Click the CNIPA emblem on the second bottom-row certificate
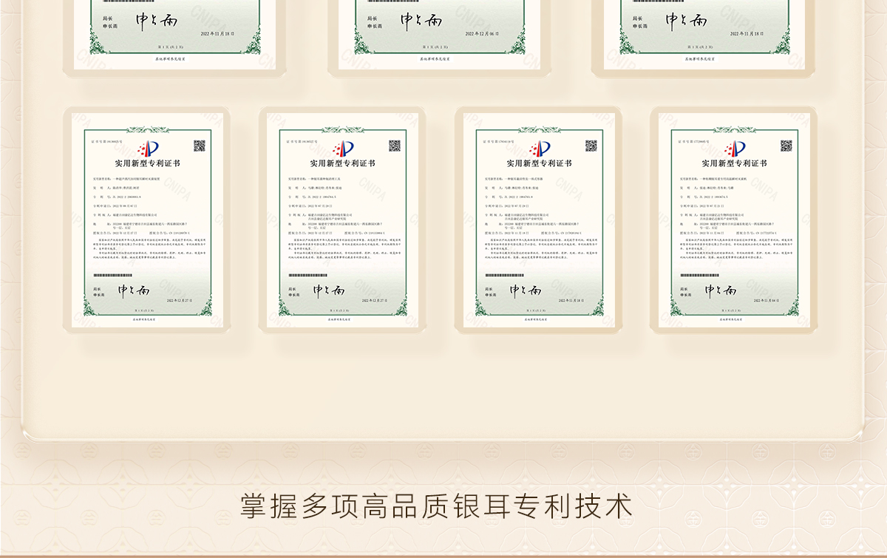887x558 pixels. [x=343, y=149]
